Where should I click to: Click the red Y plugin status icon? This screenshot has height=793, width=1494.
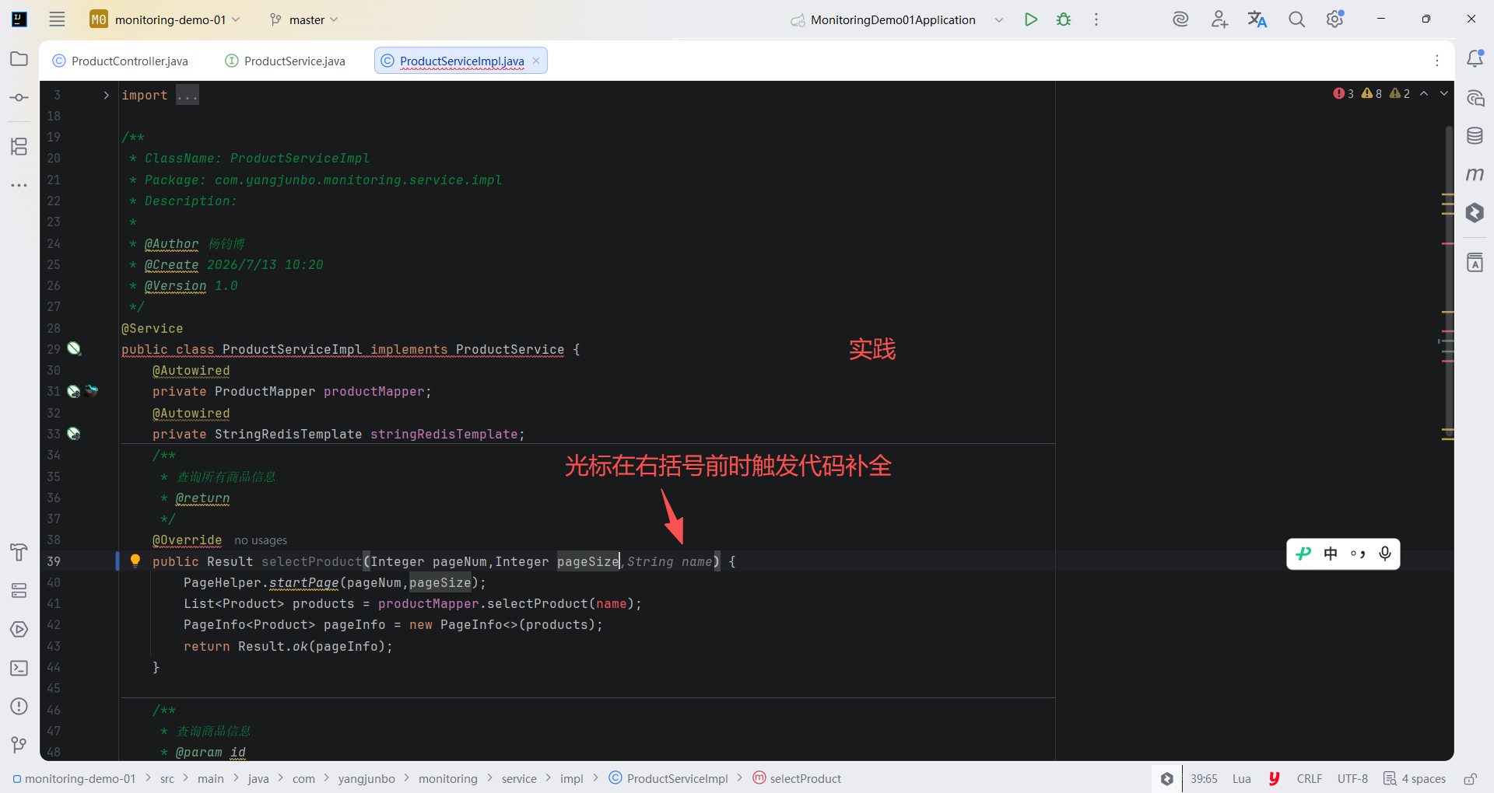pyautogui.click(x=1275, y=778)
